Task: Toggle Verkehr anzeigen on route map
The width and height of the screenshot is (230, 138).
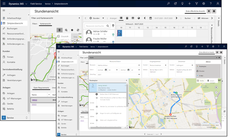Action: pos(211,81)
